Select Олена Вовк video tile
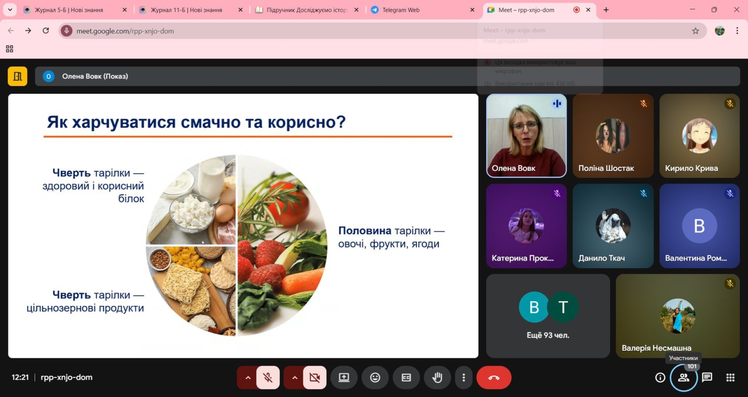The width and height of the screenshot is (748, 397). [526, 135]
